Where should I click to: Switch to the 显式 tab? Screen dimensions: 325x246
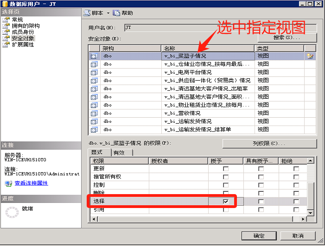click(100, 152)
